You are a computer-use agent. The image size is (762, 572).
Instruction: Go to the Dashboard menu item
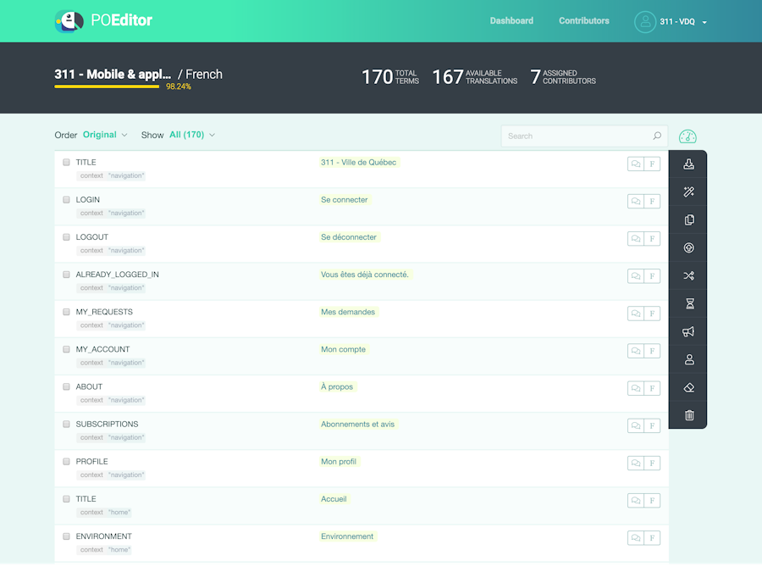coord(511,21)
